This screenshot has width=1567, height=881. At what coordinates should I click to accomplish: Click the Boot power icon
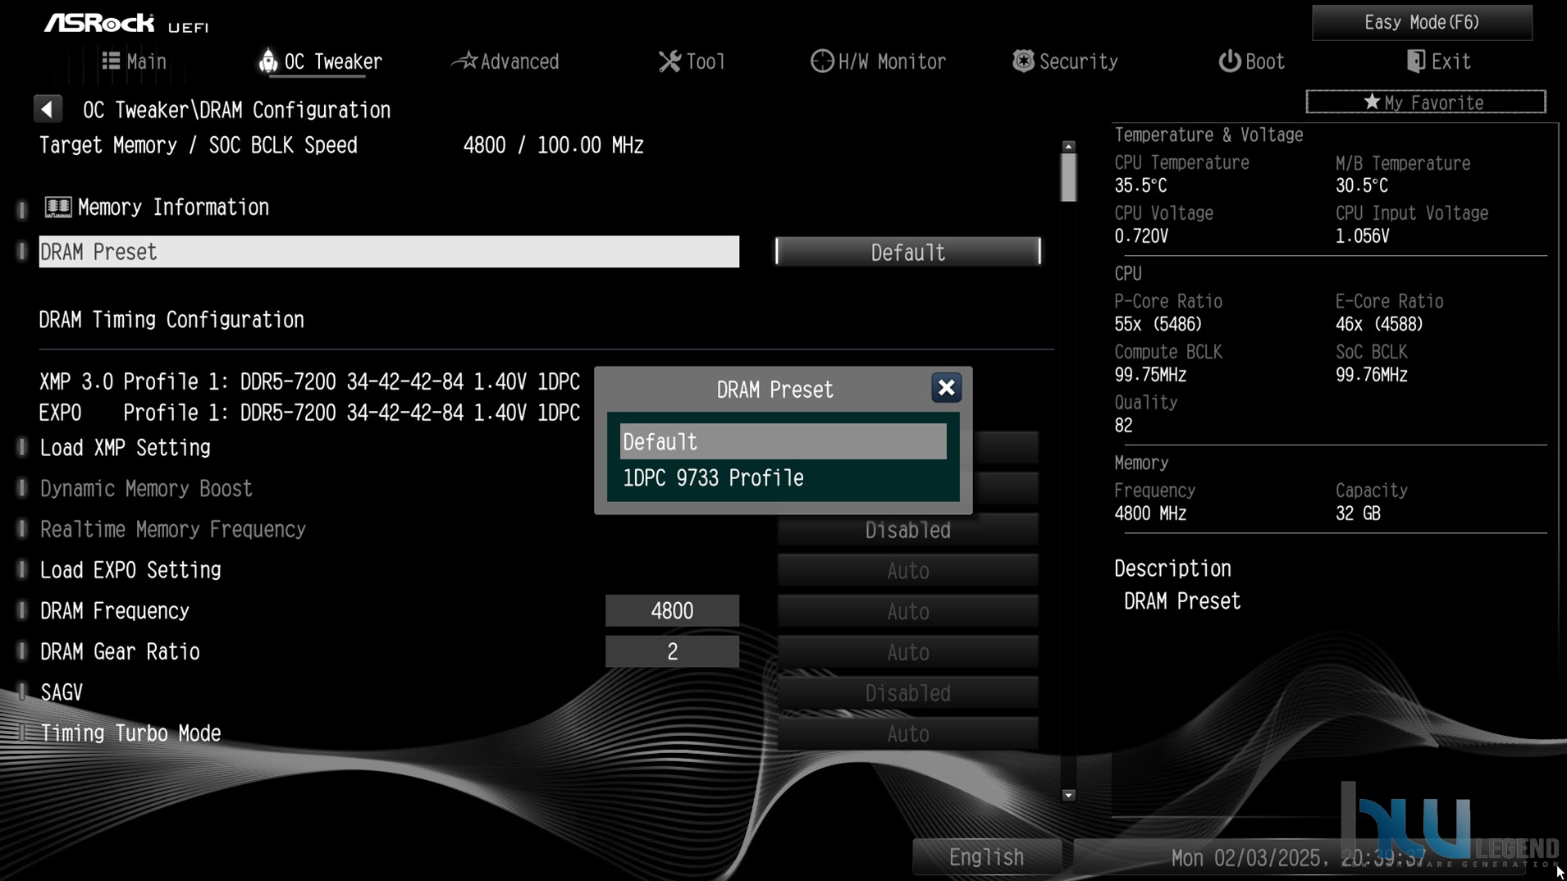(x=1229, y=61)
